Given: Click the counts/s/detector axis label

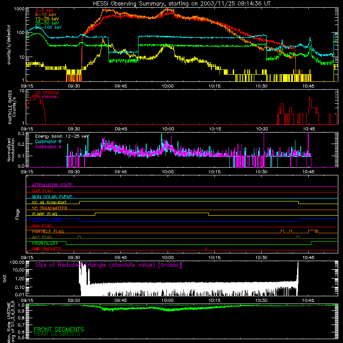Looking at the screenshot, I should 9,45.
